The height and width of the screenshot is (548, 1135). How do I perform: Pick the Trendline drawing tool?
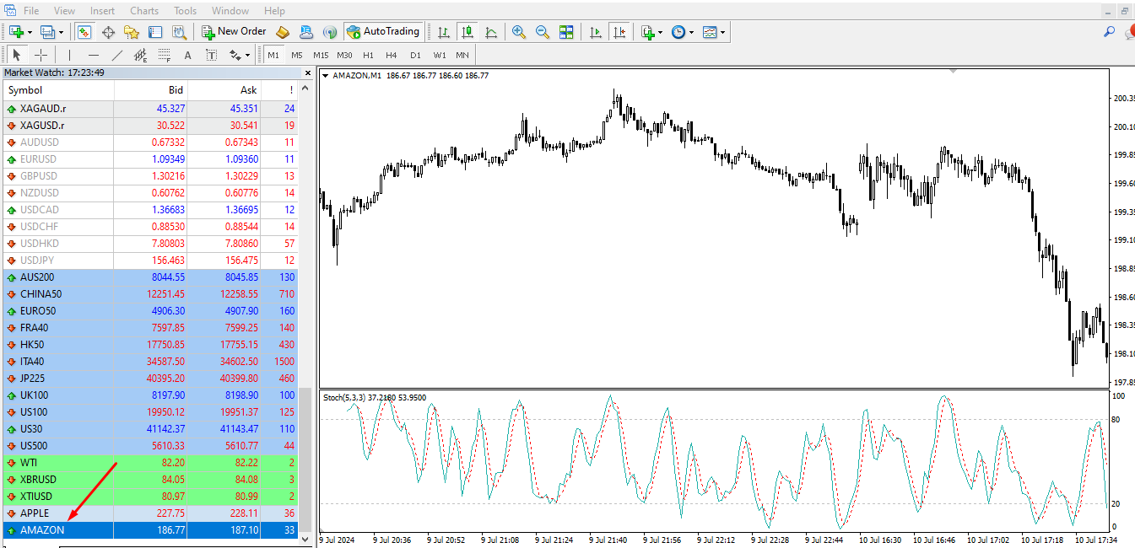point(117,56)
